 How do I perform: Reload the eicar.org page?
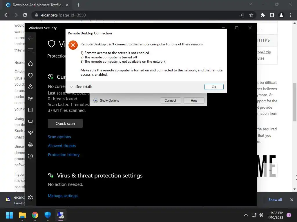pos(25,15)
